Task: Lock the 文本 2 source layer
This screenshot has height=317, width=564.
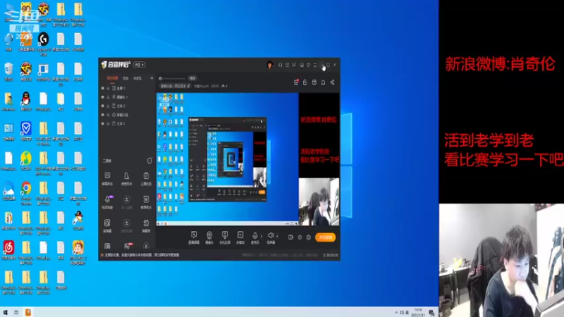Action: 108,106
